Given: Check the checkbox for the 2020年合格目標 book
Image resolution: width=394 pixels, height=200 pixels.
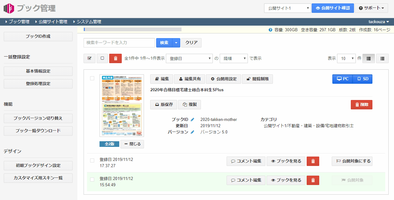Looking at the screenshot, I should (92, 78).
